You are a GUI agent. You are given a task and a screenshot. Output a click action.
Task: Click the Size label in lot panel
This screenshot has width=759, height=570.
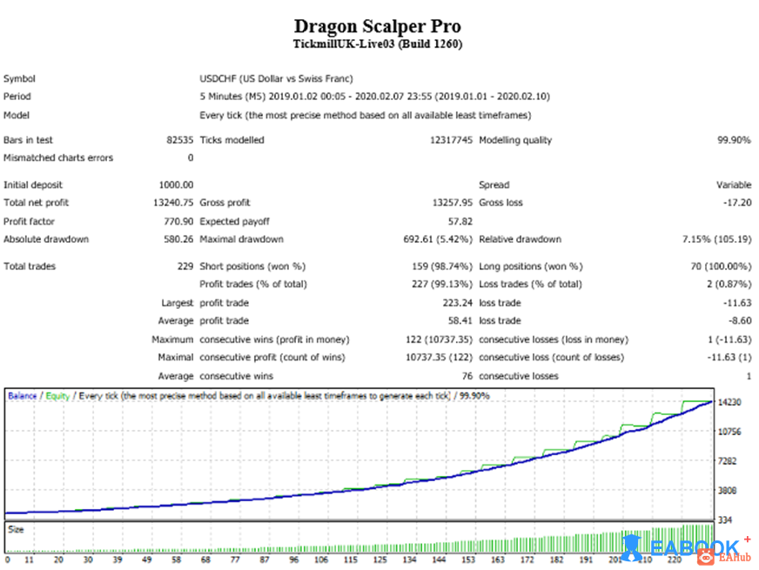point(16,529)
